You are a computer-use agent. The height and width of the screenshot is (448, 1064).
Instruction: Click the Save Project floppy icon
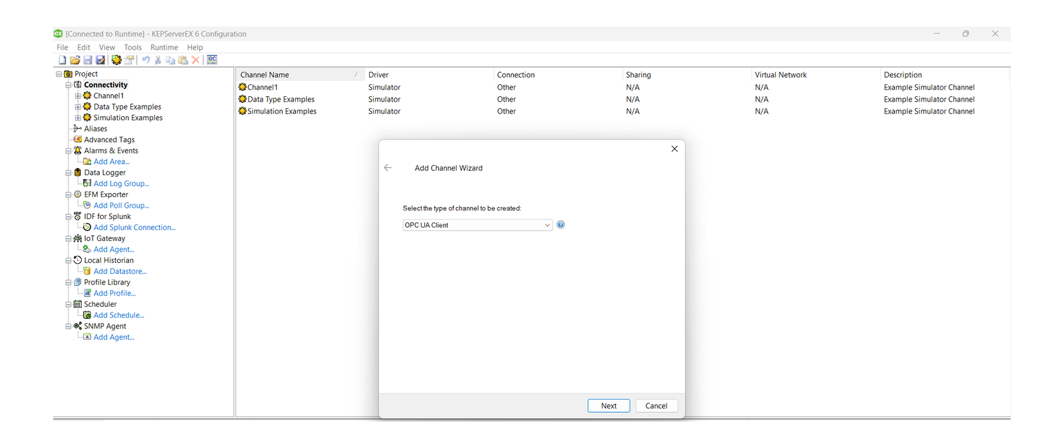pyautogui.click(x=88, y=60)
